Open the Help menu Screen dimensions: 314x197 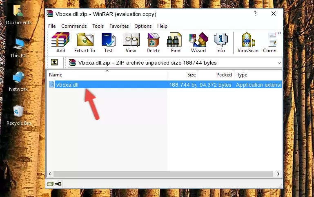[162, 26]
